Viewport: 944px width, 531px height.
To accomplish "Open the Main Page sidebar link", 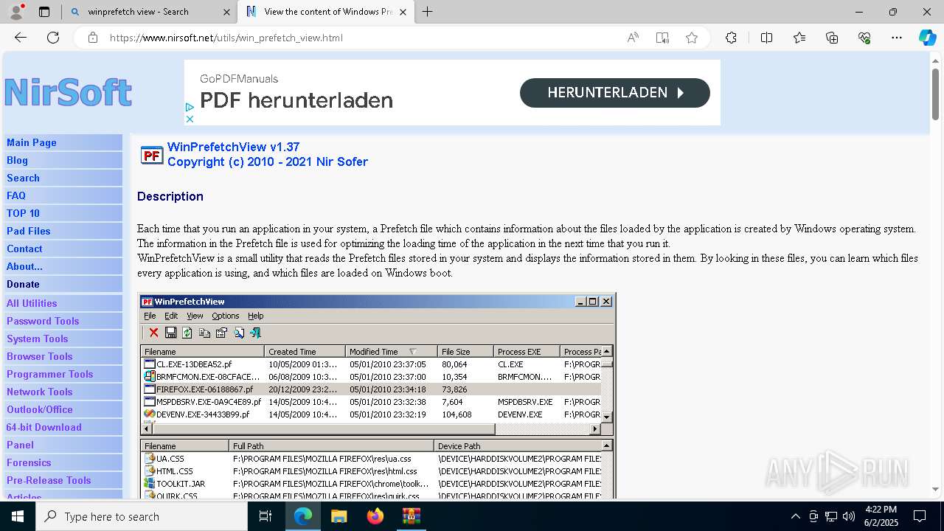I will 32,142.
